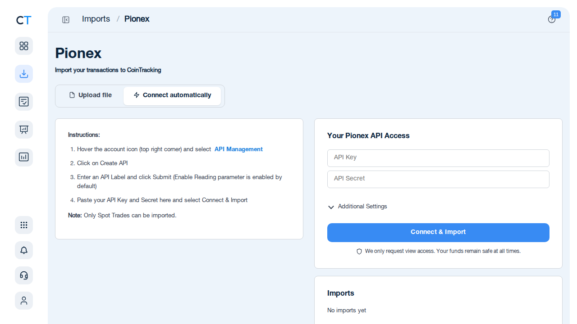Open the user account icon
The width and height of the screenshot is (577, 324).
tap(24, 301)
